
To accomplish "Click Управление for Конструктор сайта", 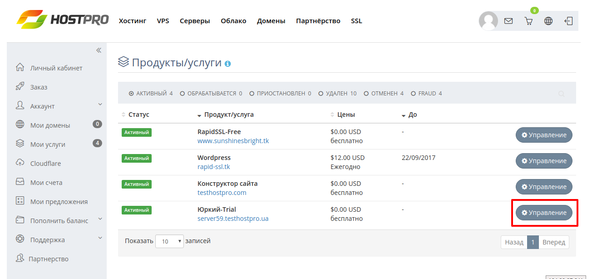I will coord(544,187).
